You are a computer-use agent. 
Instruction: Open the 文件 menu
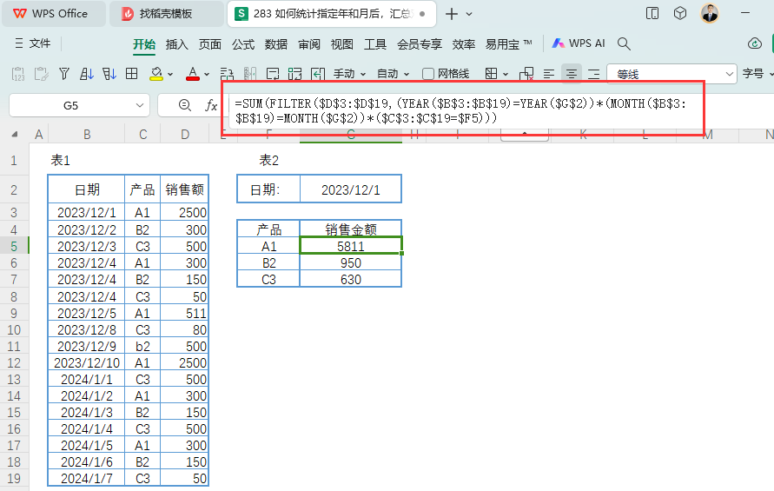pos(33,43)
